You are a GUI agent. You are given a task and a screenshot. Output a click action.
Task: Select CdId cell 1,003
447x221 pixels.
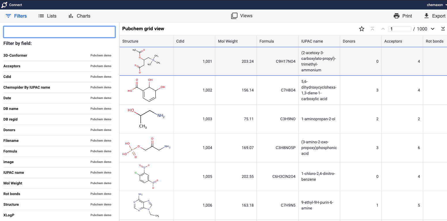click(x=194, y=119)
